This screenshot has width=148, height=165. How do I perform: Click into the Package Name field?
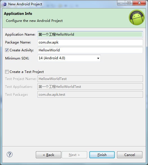coord(90,42)
